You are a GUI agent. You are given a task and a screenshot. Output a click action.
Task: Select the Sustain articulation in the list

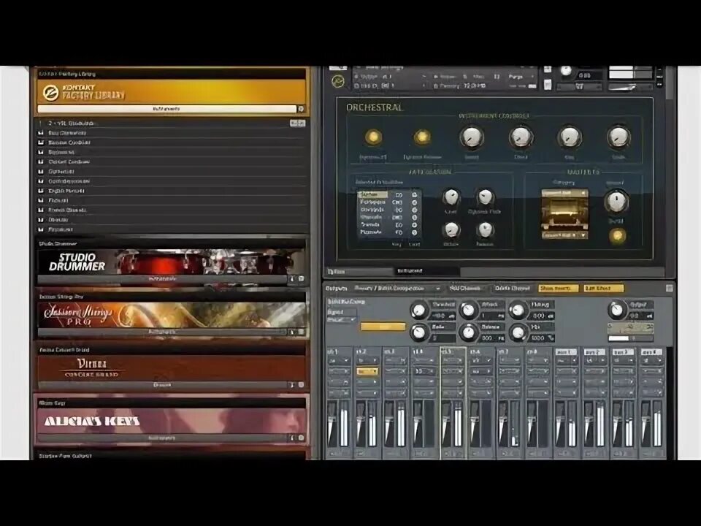pos(373,195)
